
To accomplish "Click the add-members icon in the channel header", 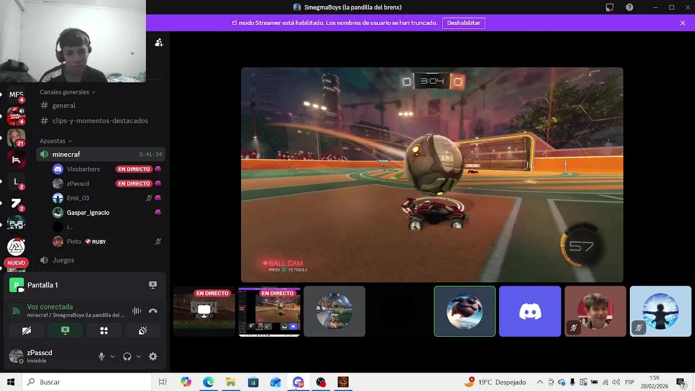I will click(159, 42).
